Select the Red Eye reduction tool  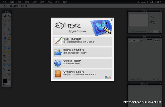click(x=5, y=61)
